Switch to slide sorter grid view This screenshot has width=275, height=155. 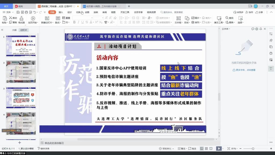(206, 149)
